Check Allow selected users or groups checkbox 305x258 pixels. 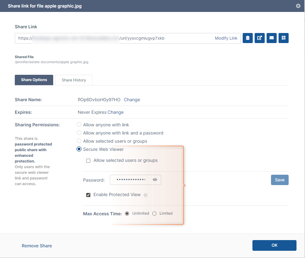coord(88,161)
